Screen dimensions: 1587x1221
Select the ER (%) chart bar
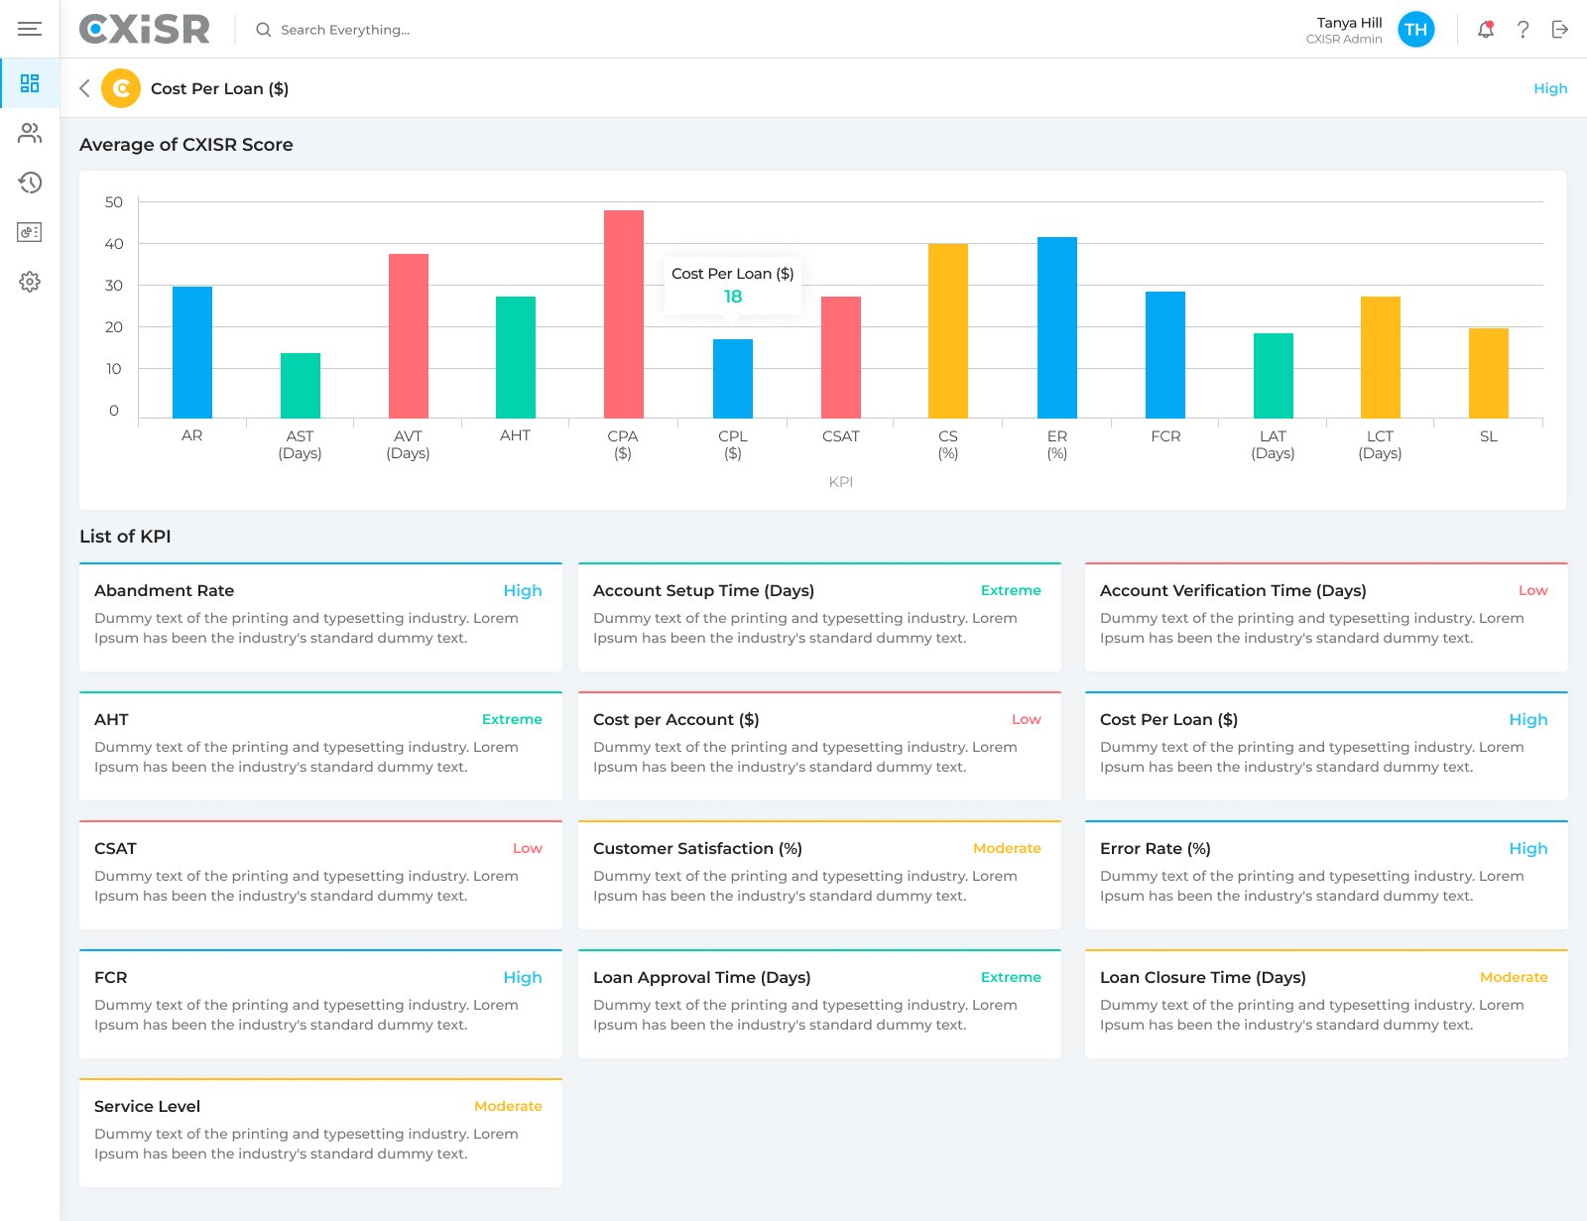1056,327
